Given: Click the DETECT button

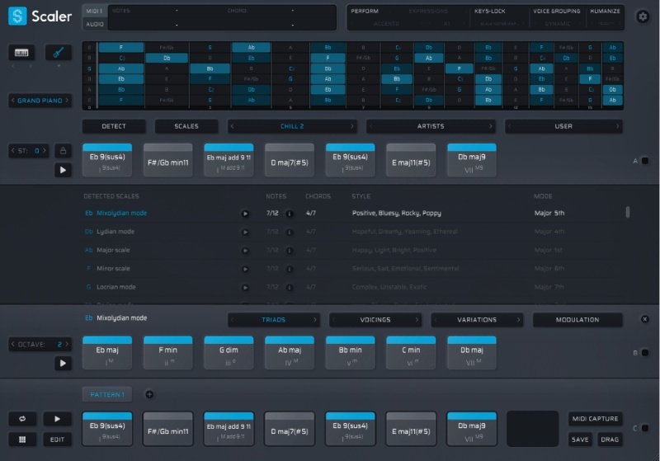Looking at the screenshot, I should (114, 126).
